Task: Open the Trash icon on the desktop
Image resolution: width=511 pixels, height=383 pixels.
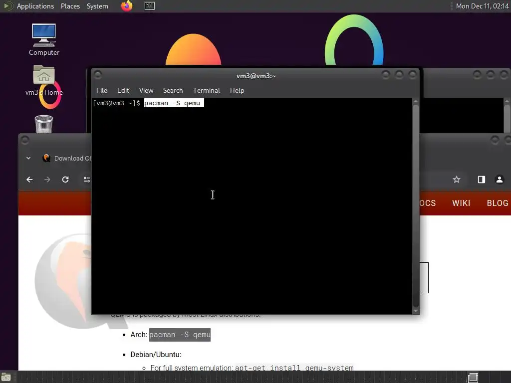Action: (x=44, y=124)
